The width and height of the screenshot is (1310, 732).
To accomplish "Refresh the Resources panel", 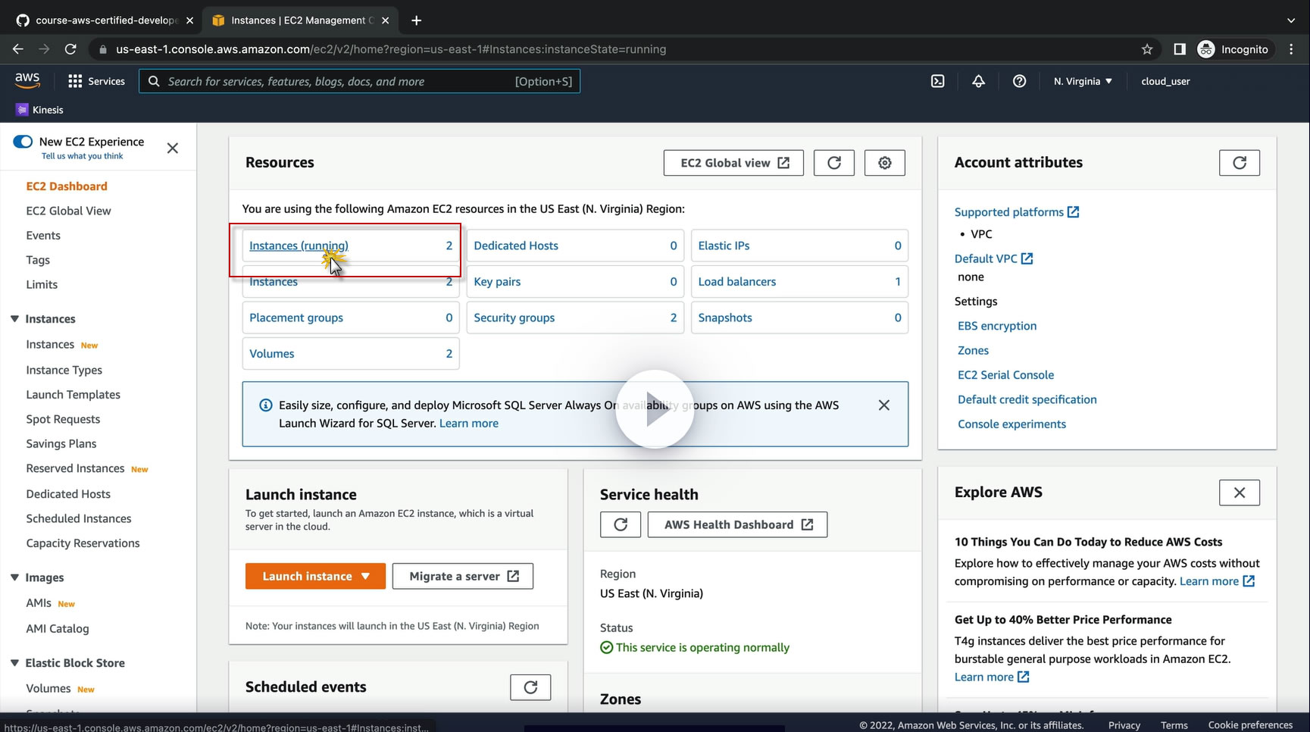I will tap(833, 163).
